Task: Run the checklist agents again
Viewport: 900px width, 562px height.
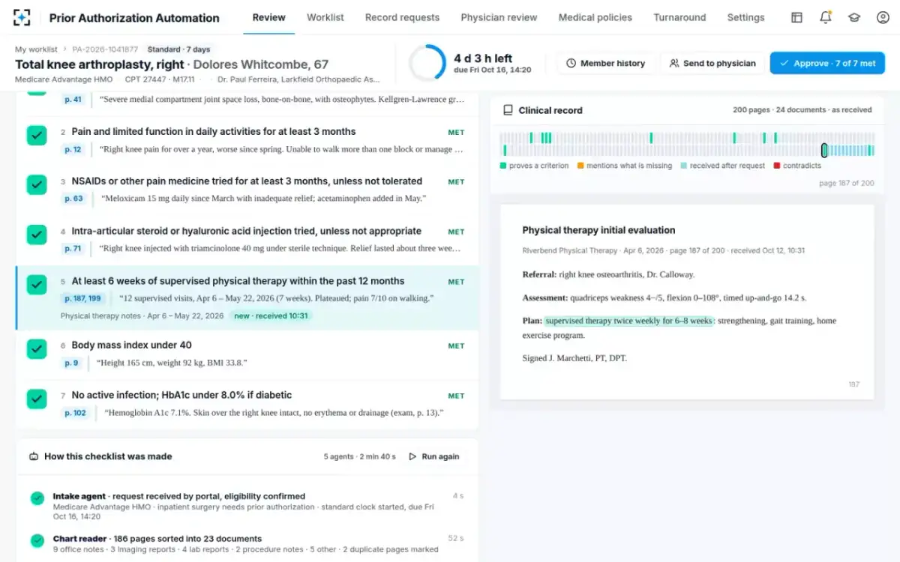Action: pyautogui.click(x=433, y=456)
